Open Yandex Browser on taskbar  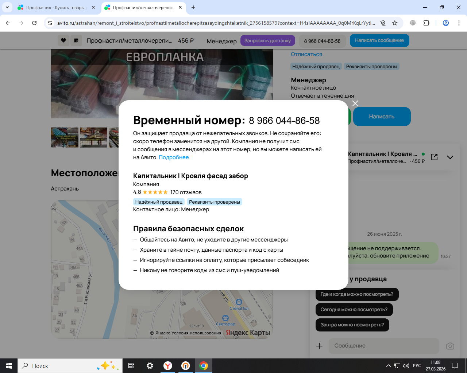(168, 366)
